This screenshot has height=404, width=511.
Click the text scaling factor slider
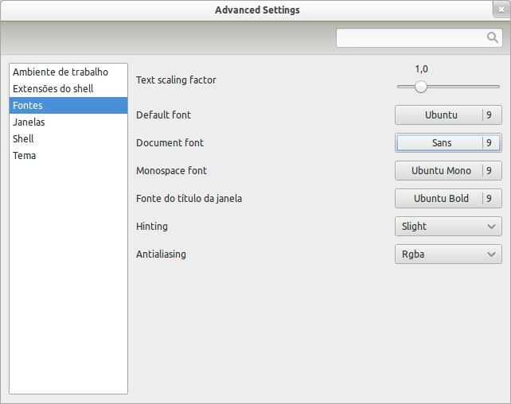tap(421, 87)
